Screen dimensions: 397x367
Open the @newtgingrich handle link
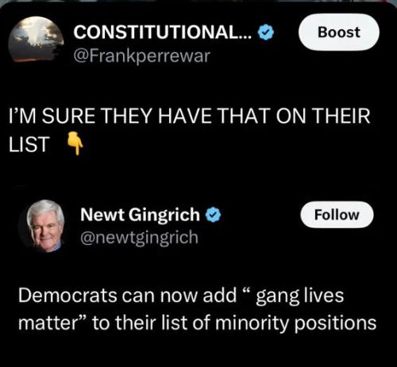(139, 238)
